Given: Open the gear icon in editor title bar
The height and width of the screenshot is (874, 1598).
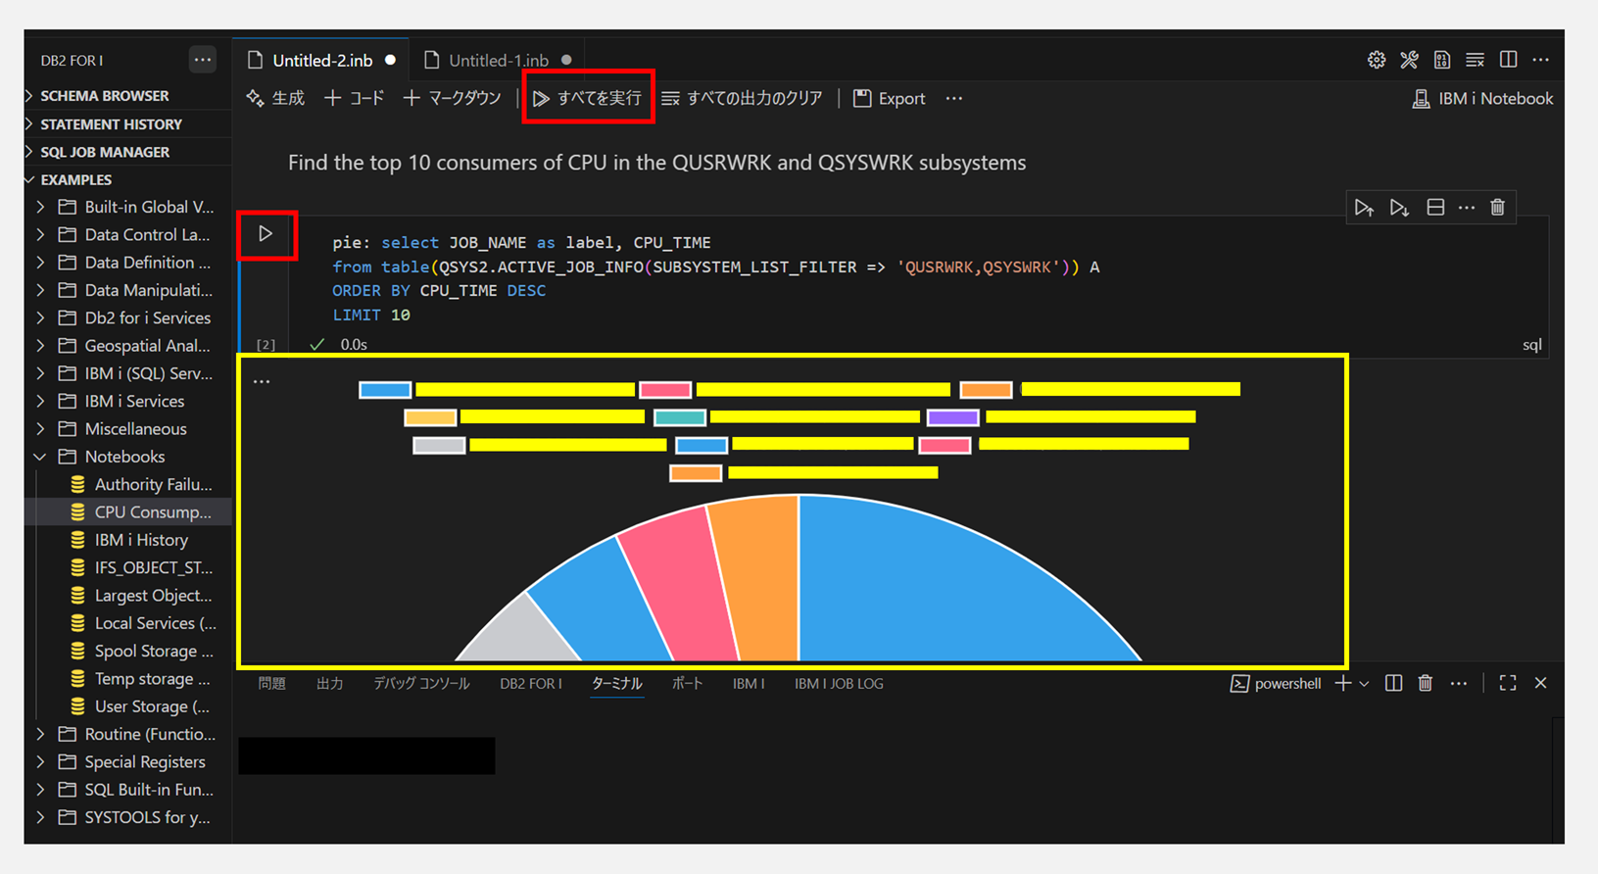Looking at the screenshot, I should (1377, 60).
